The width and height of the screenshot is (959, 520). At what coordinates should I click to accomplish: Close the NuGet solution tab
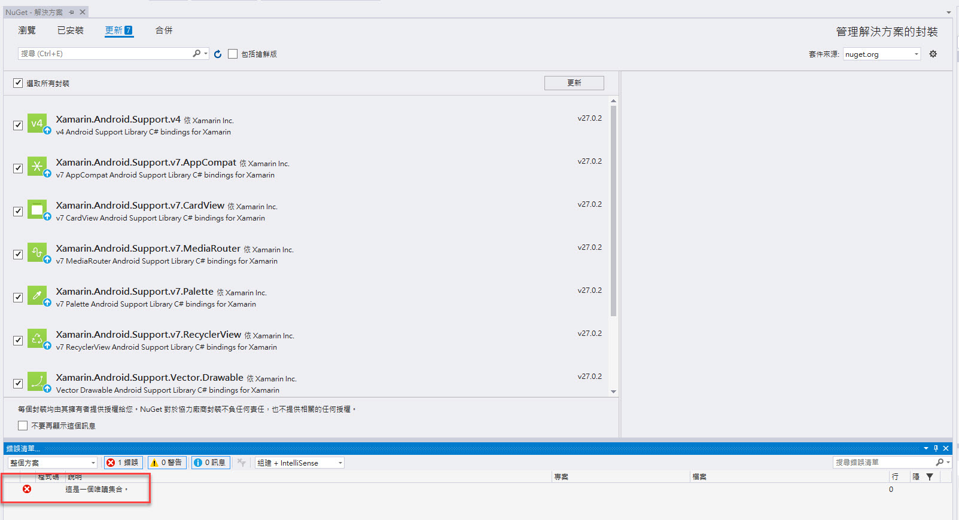[83, 12]
